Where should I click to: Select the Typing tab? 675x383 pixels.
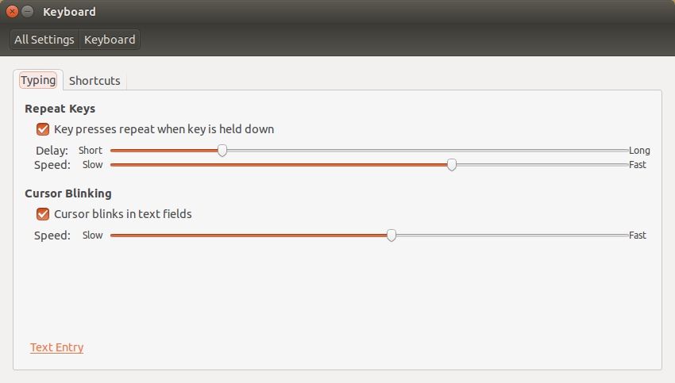[x=38, y=80]
